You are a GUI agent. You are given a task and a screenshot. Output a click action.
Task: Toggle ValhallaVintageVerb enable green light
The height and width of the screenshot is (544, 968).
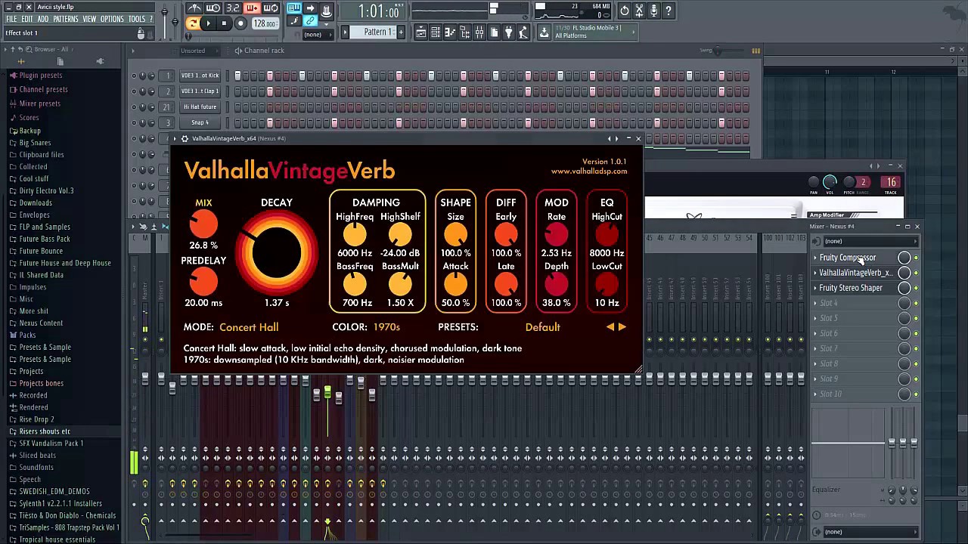click(x=916, y=273)
